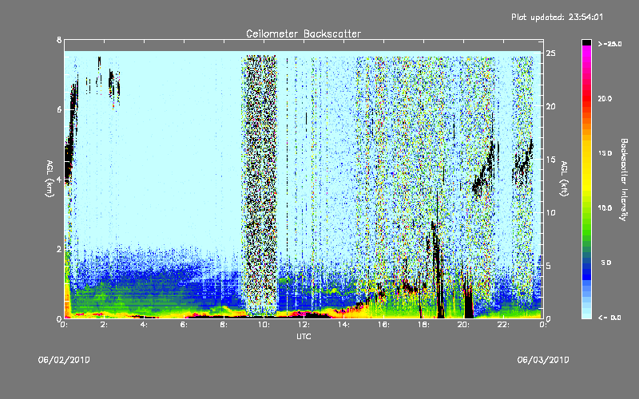The width and height of the screenshot is (639, 399).
Task: Click the red region of the colorbar near 20.0
Action: pyautogui.click(x=586, y=99)
